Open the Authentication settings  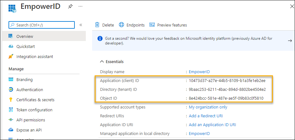pos(30,90)
